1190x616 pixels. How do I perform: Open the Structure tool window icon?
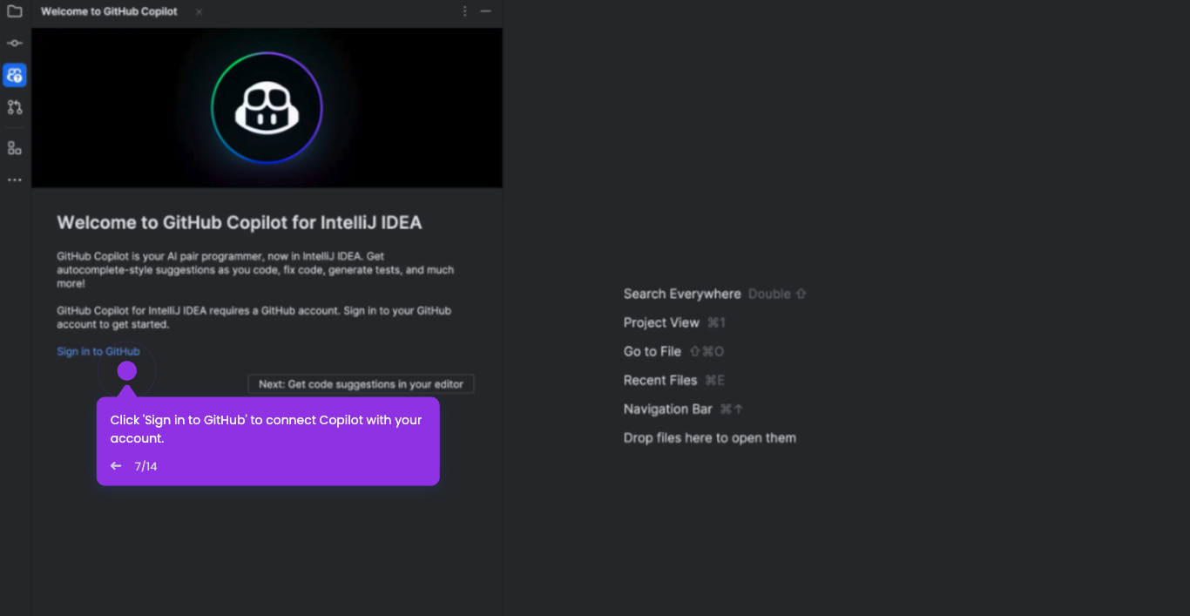coord(15,148)
